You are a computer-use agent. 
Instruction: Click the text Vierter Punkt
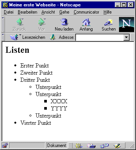(36, 123)
